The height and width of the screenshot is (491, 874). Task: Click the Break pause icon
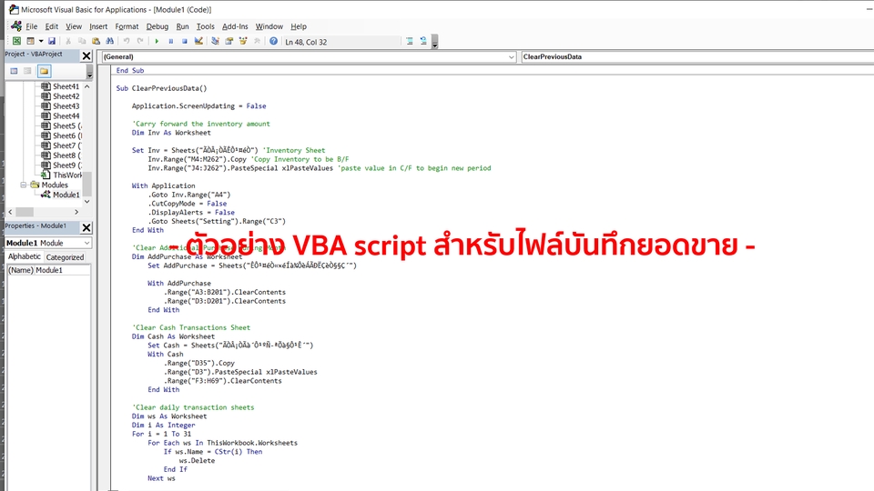point(170,41)
